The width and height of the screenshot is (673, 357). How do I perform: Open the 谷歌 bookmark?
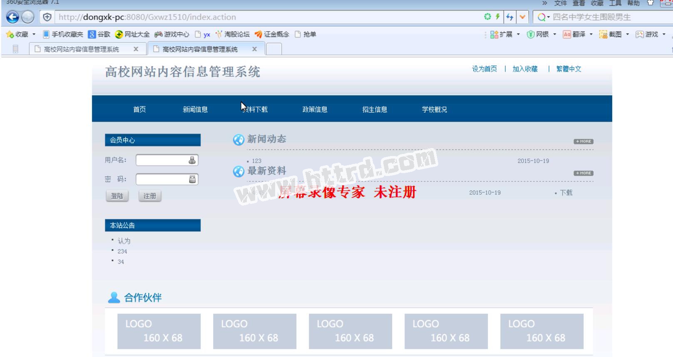tap(99, 34)
